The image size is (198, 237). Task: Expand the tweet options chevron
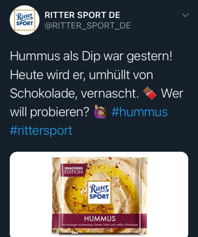pos(185,15)
